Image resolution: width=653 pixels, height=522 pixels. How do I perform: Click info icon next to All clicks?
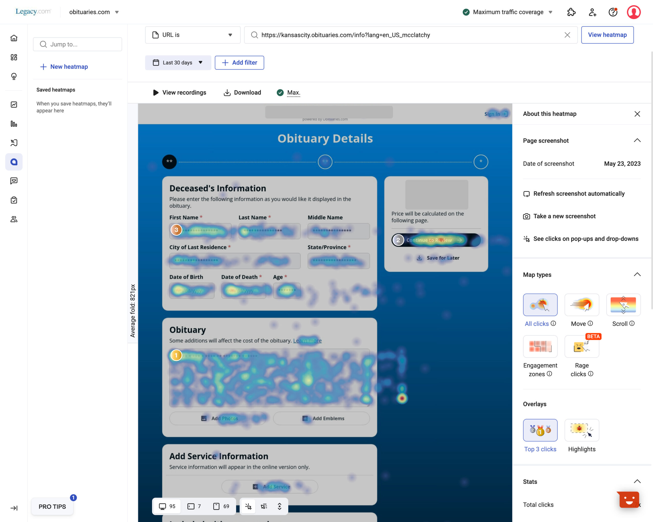[x=553, y=323]
